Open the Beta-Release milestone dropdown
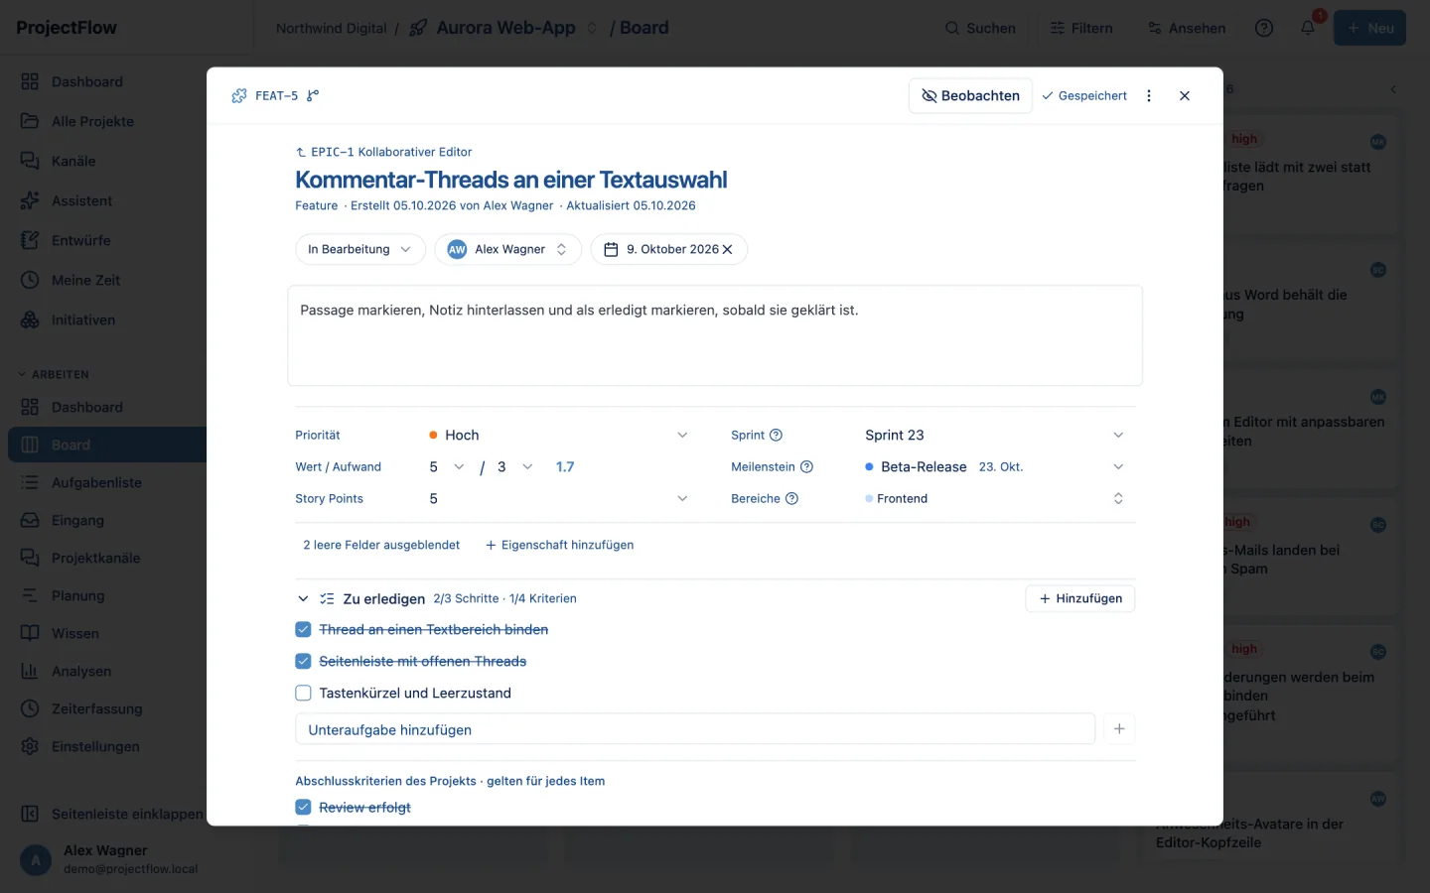The height and width of the screenshot is (893, 1430). point(994,466)
